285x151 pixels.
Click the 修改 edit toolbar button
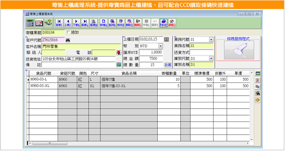click(121, 23)
